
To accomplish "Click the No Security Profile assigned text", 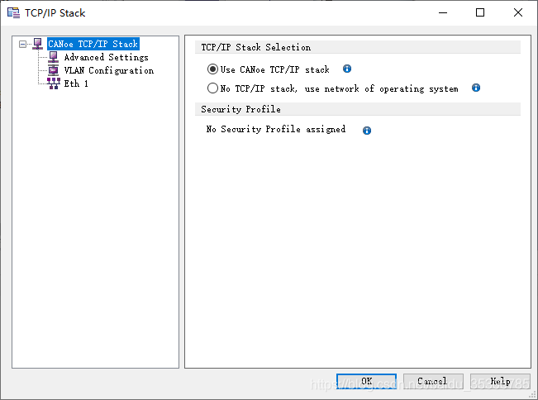I will click(276, 129).
